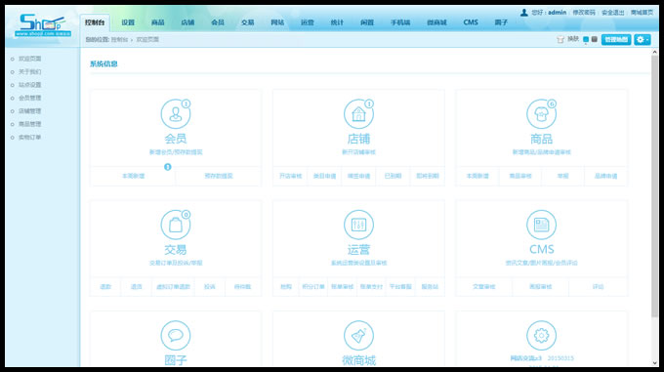Open the 圈子 chat bubble icon
The width and height of the screenshot is (664, 372).
(x=176, y=336)
